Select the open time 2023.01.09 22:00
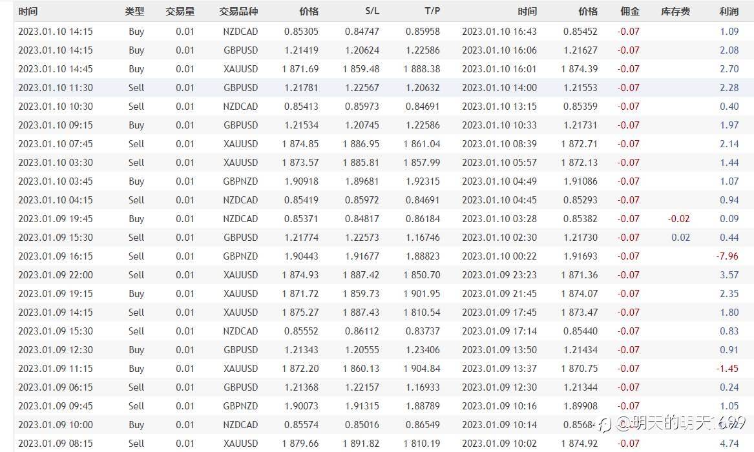 (56, 275)
